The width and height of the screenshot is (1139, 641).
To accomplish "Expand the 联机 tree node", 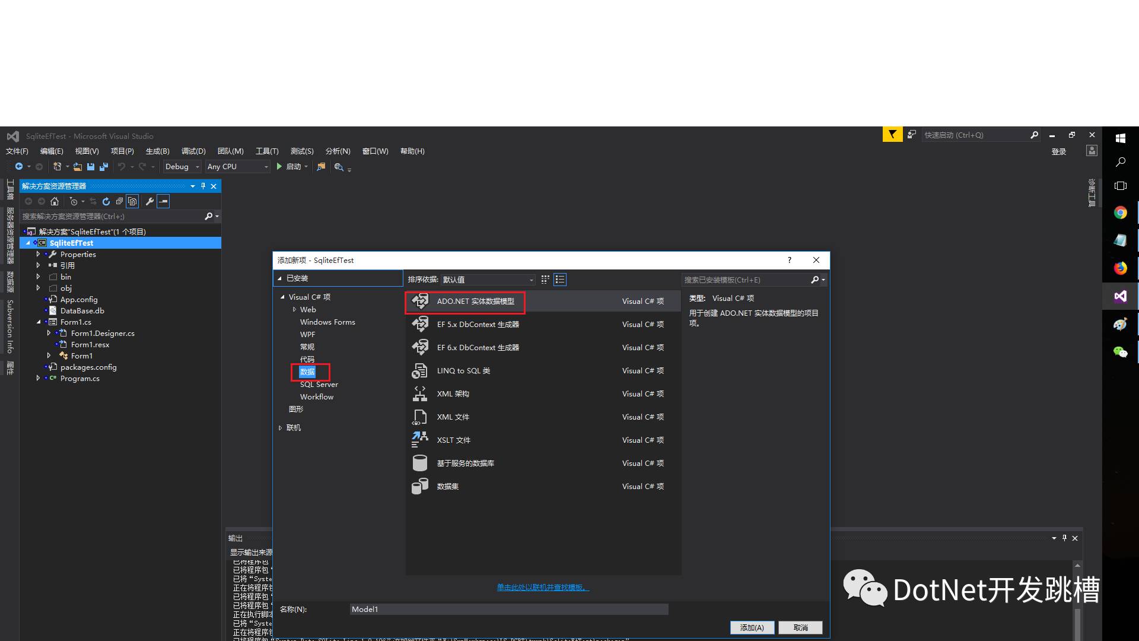I will point(280,427).
